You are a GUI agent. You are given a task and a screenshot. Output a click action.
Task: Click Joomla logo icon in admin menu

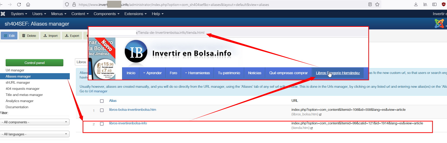click(3, 14)
